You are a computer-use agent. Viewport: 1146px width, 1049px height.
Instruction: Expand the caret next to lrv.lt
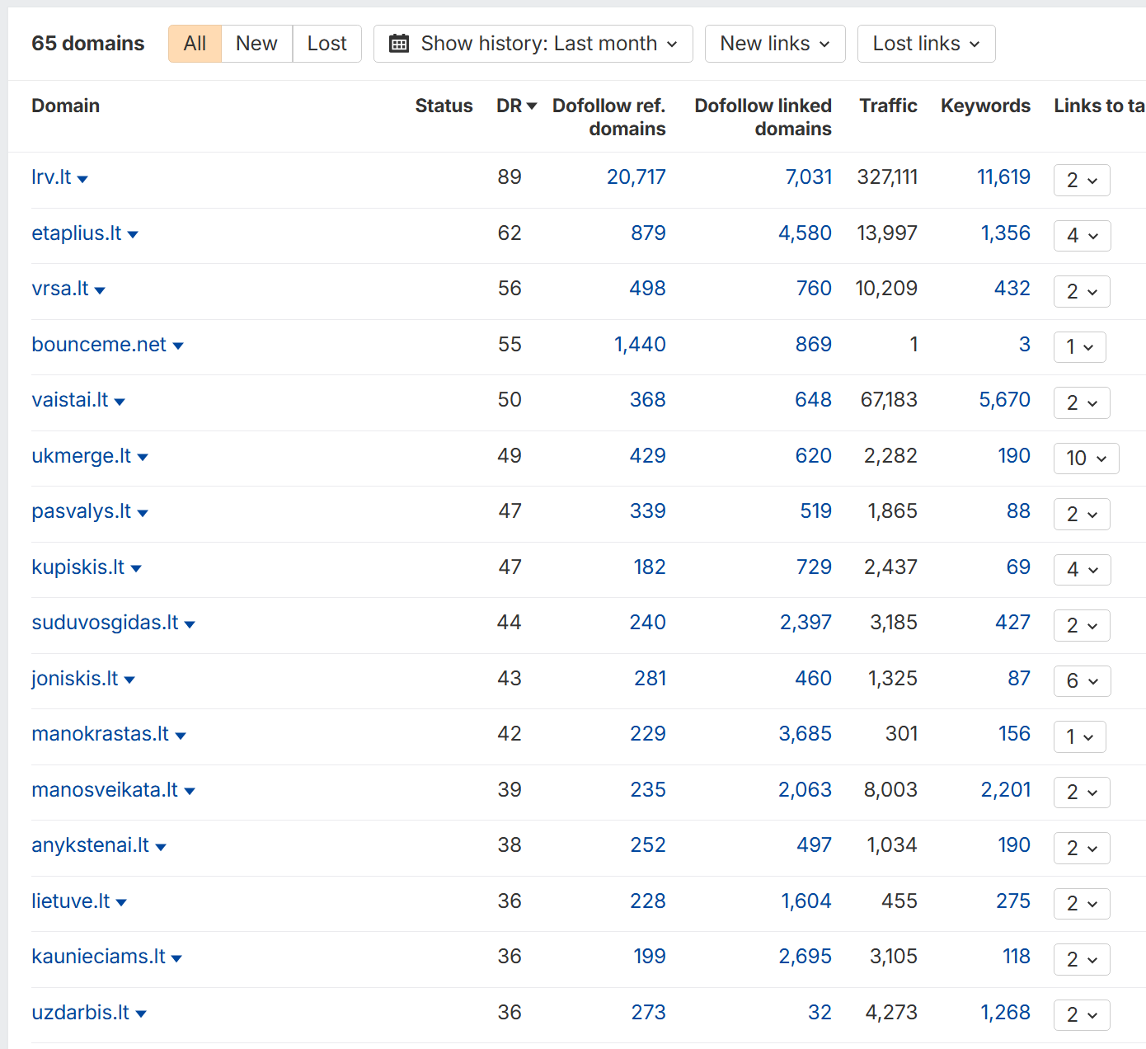(x=82, y=179)
